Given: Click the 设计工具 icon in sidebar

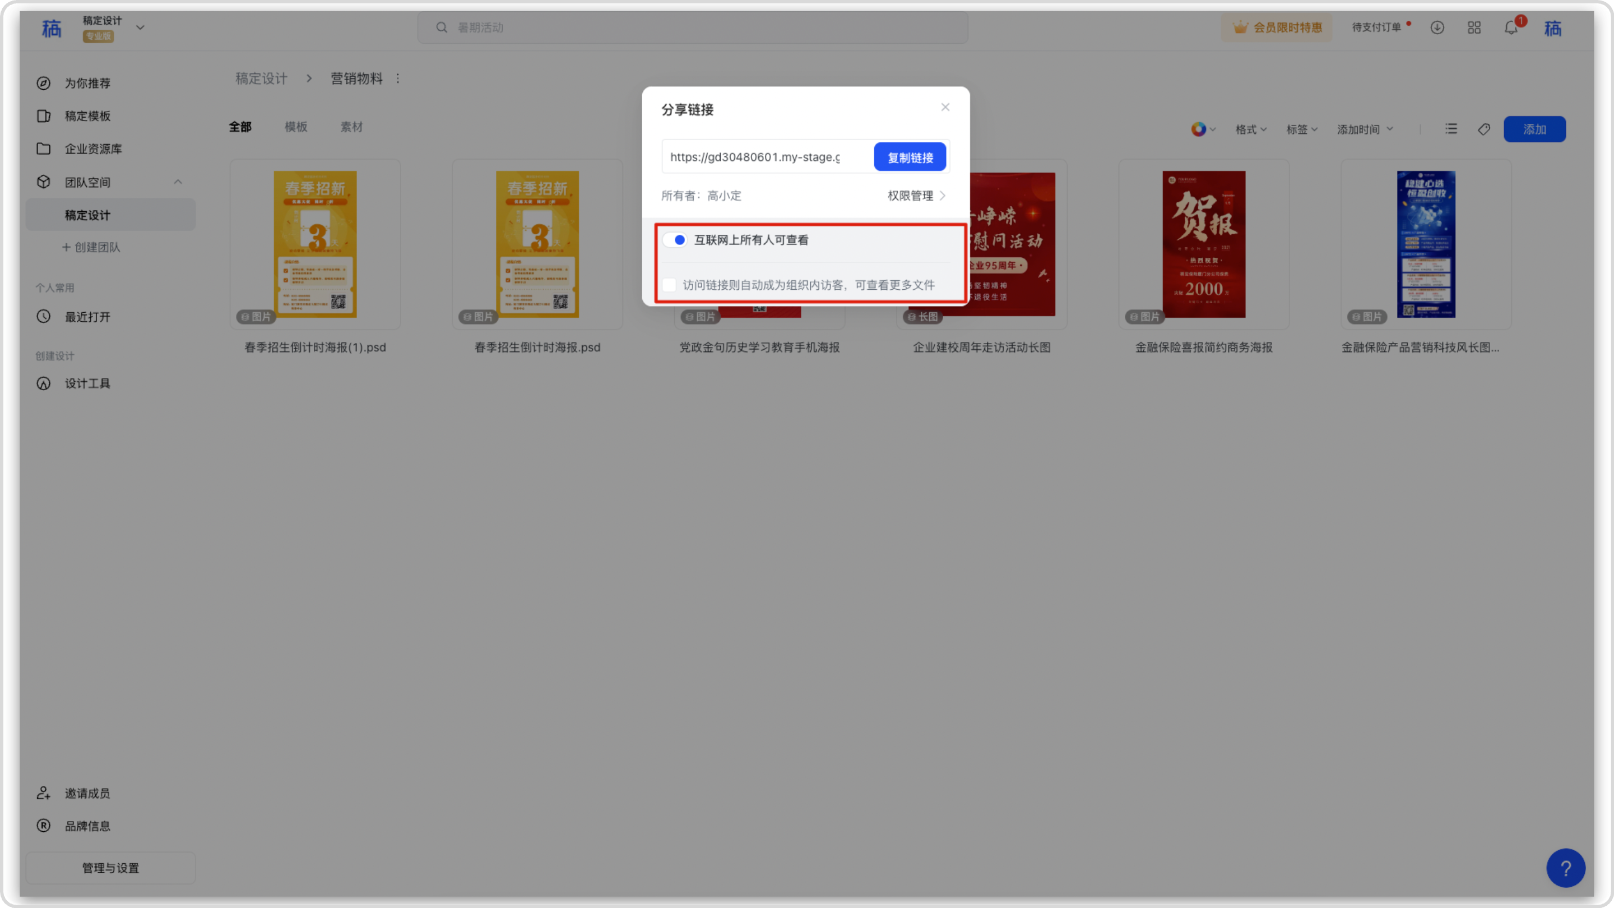Looking at the screenshot, I should tap(43, 383).
